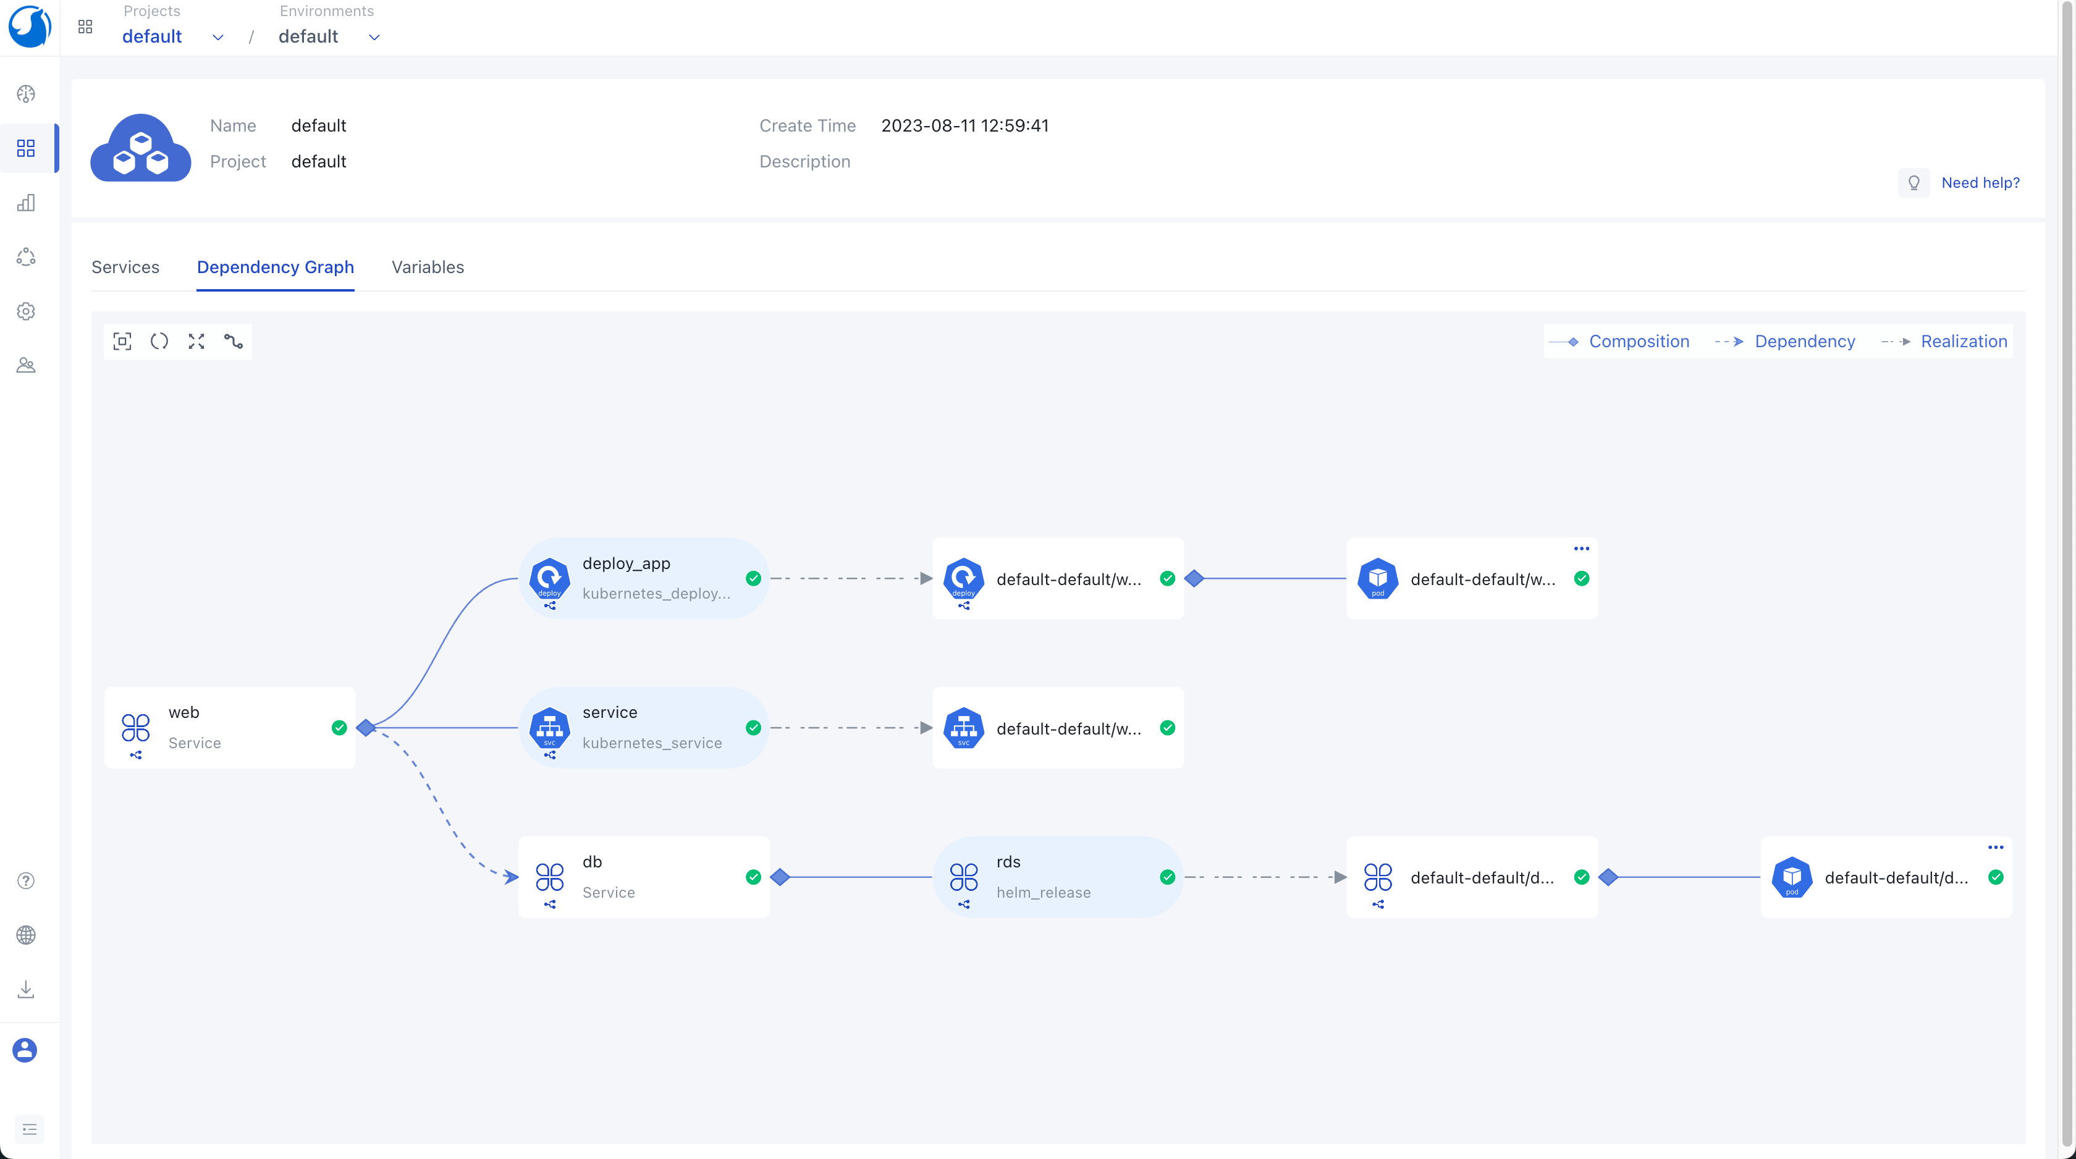This screenshot has height=1159, width=2076.
Task: Click the settings gear icon in sidebar
Action: point(26,311)
